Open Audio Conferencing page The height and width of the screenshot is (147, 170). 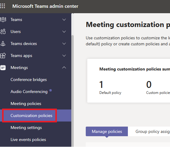29,92
